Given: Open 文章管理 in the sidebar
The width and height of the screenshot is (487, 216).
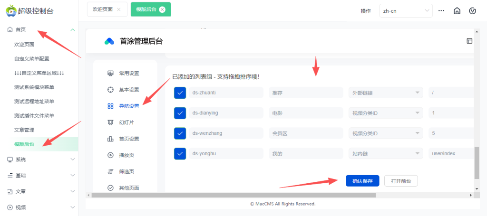Looking at the screenshot, I should (24, 130).
